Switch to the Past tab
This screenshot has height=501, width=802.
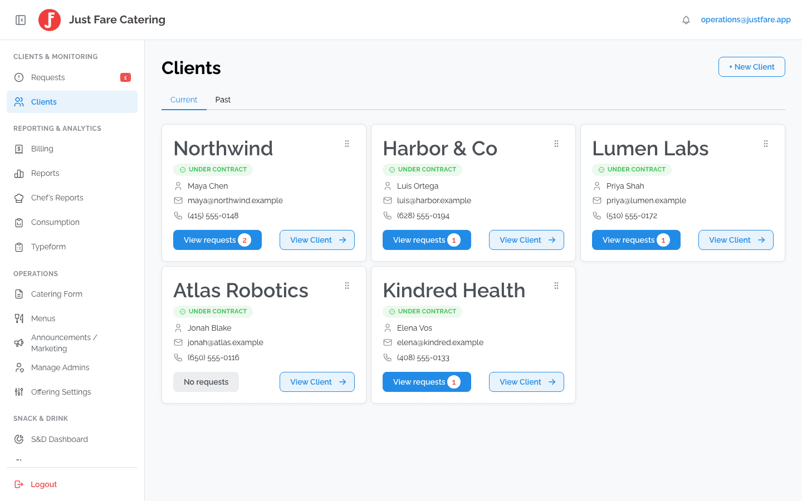[223, 100]
